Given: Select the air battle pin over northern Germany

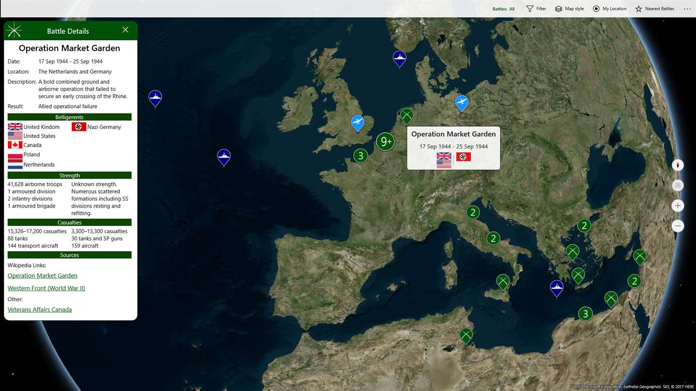Looking at the screenshot, I should tap(462, 103).
